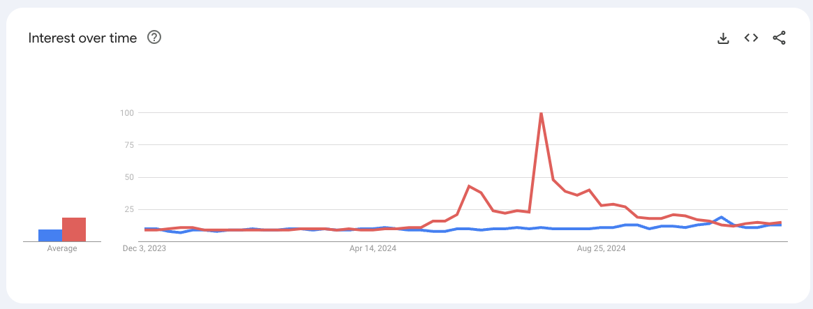The width and height of the screenshot is (813, 309).
Task: Click the left starting point of the lines
Action: pyautogui.click(x=145, y=229)
